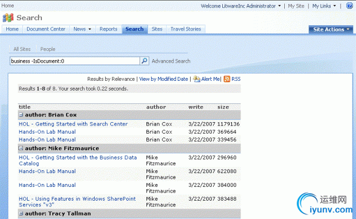This screenshot has height=219, width=356.
Task: Click the author column header
Action: [x=156, y=107]
